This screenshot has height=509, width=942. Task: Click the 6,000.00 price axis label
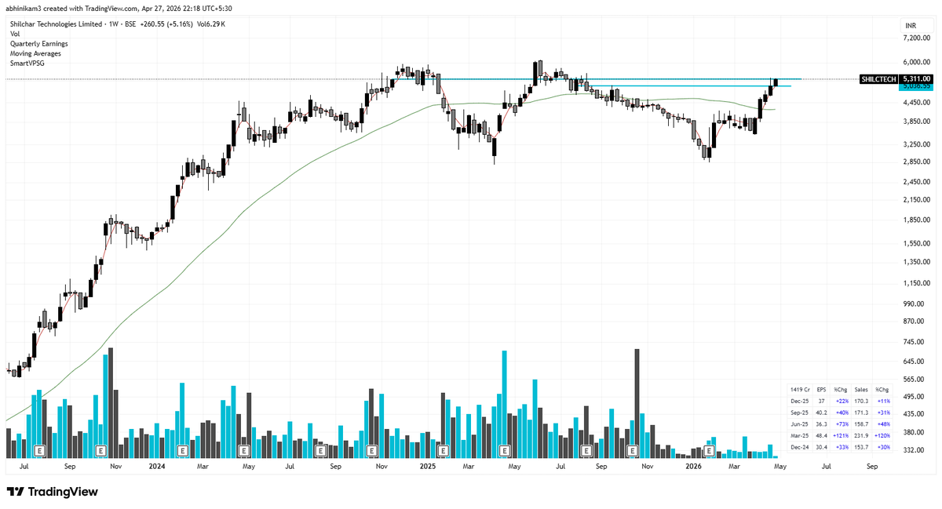(x=917, y=62)
